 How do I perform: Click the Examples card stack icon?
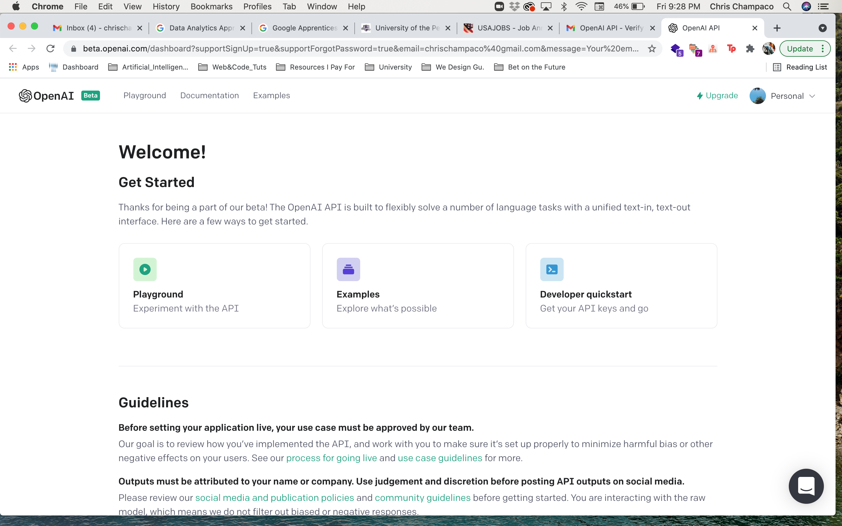[348, 269]
